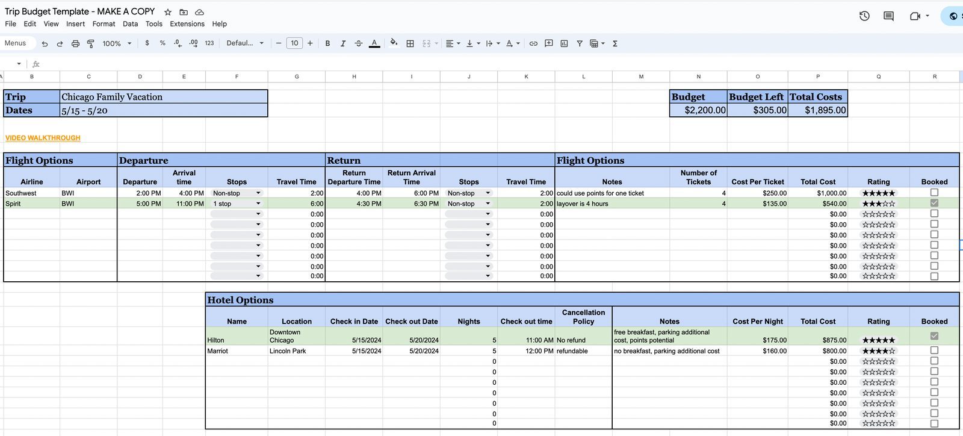The image size is (963, 436).
Task: Star the document title
Action: pos(168,12)
